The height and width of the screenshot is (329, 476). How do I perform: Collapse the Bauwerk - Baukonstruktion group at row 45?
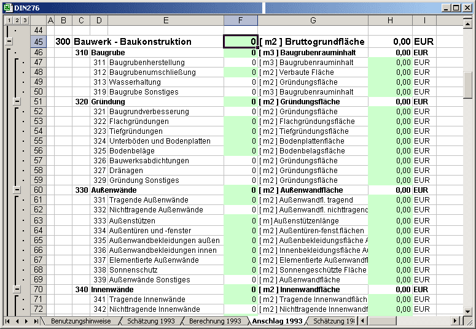click(x=8, y=42)
